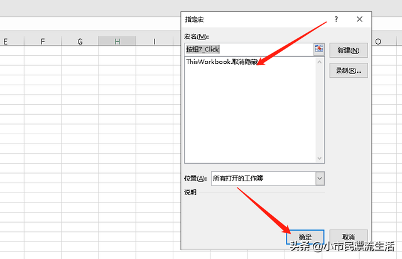
Task: Select column I header
Action: click(155, 41)
